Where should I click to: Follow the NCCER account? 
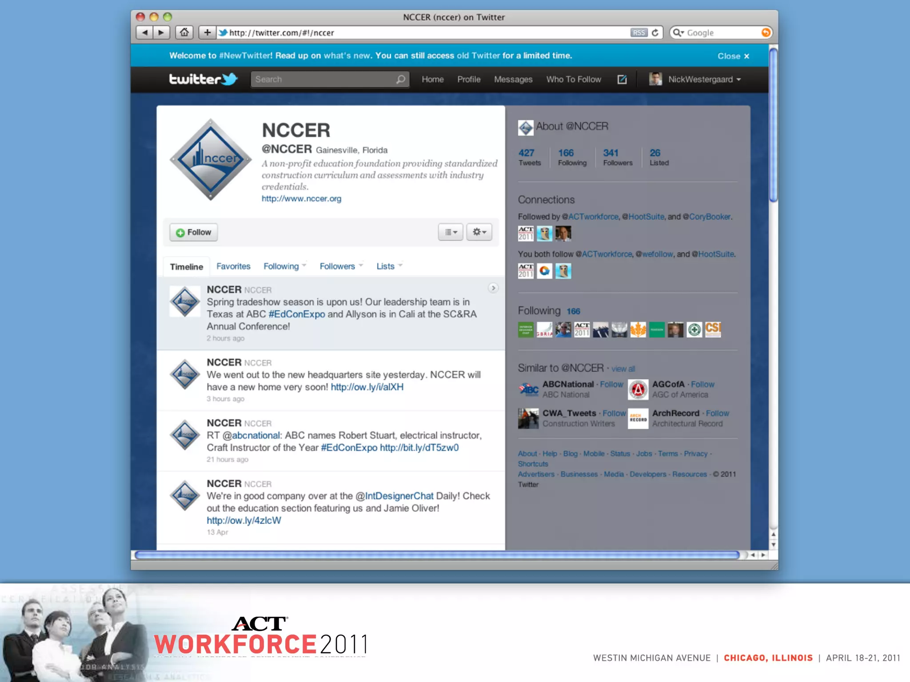(x=194, y=232)
